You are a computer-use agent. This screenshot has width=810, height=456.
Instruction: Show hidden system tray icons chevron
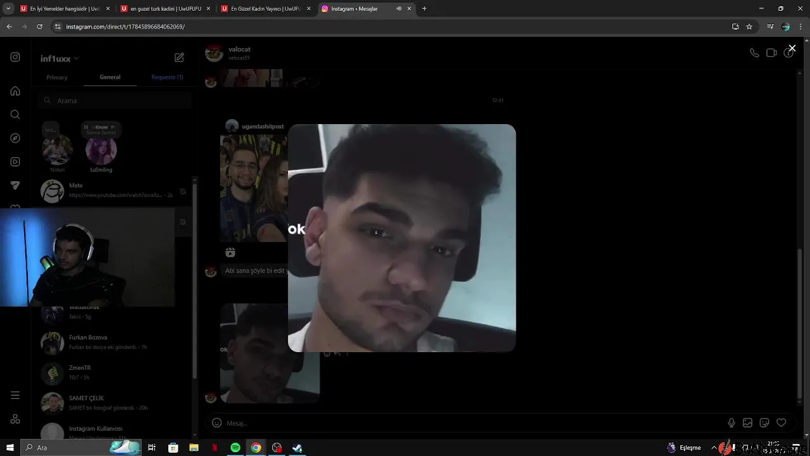click(x=714, y=448)
